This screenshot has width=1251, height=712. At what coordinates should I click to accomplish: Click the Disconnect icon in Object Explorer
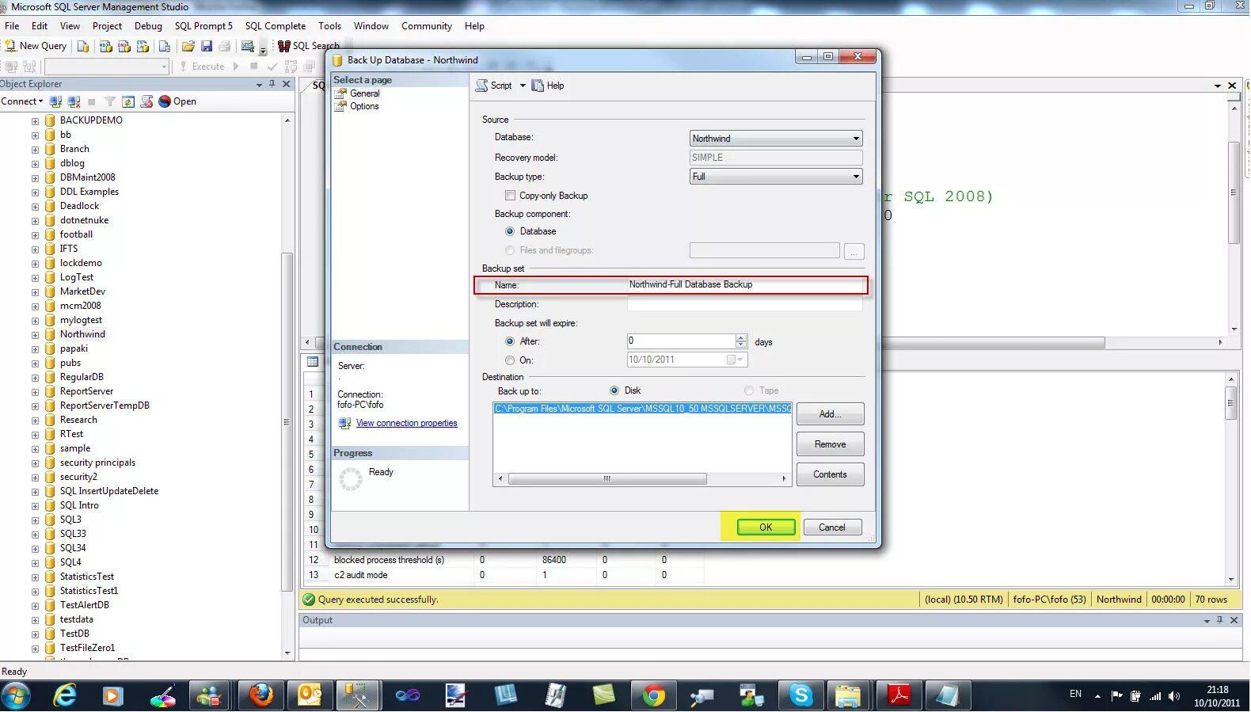[74, 101]
